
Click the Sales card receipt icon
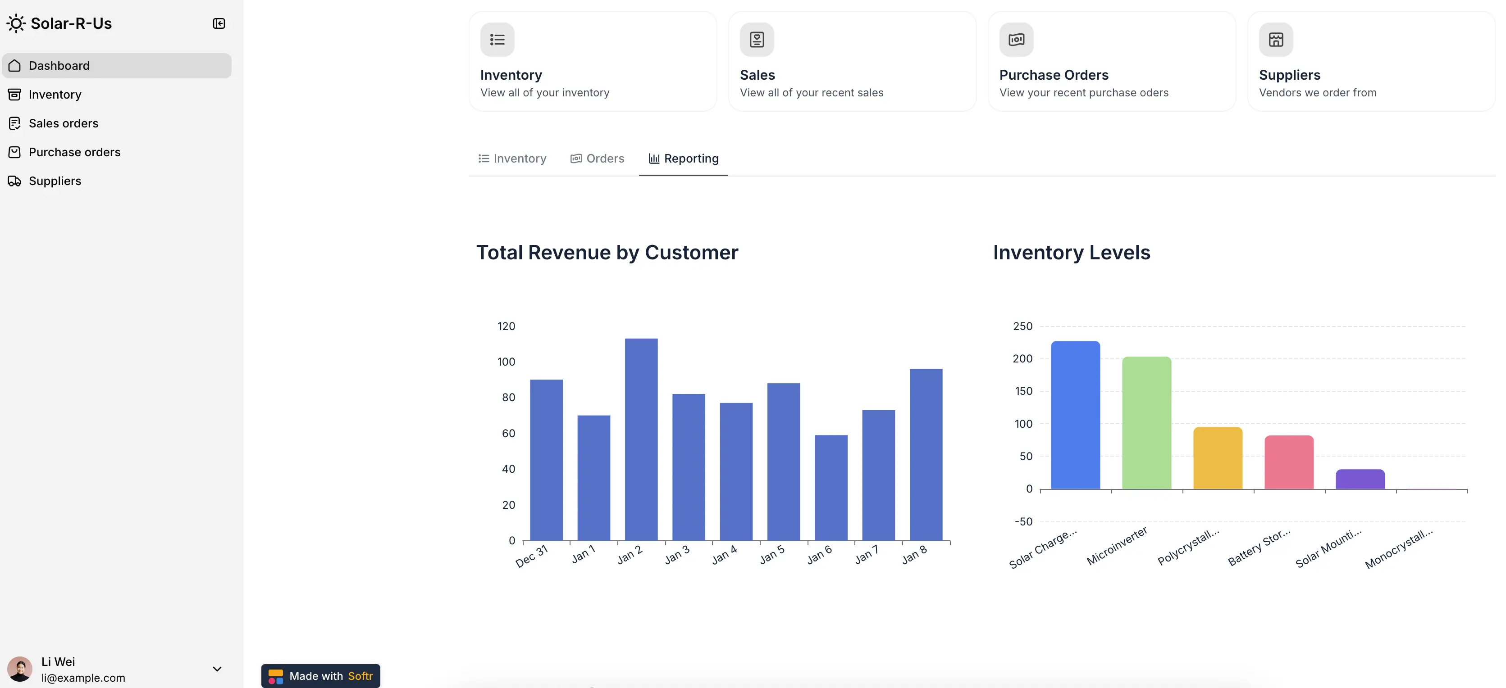point(757,40)
